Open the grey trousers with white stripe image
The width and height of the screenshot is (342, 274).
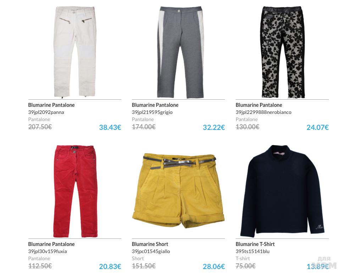point(180,52)
